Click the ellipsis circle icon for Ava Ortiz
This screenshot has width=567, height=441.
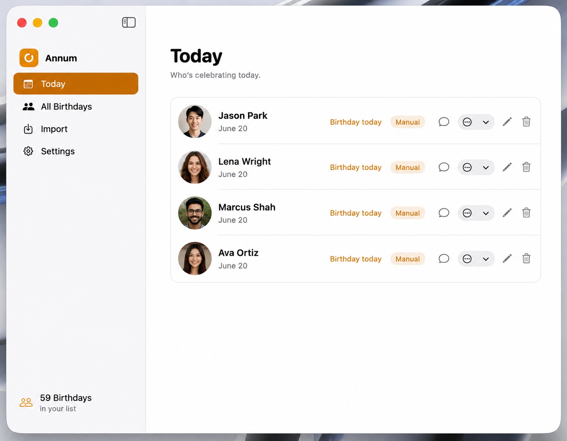tap(467, 259)
